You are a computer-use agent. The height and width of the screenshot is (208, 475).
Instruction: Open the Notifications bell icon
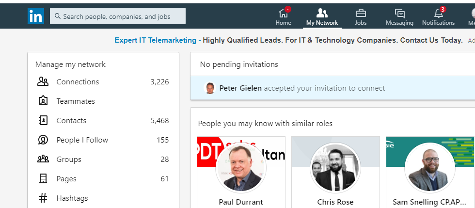(438, 13)
